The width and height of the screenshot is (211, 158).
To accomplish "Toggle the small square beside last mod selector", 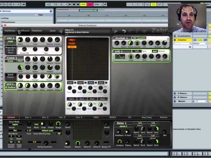I will (106, 83).
